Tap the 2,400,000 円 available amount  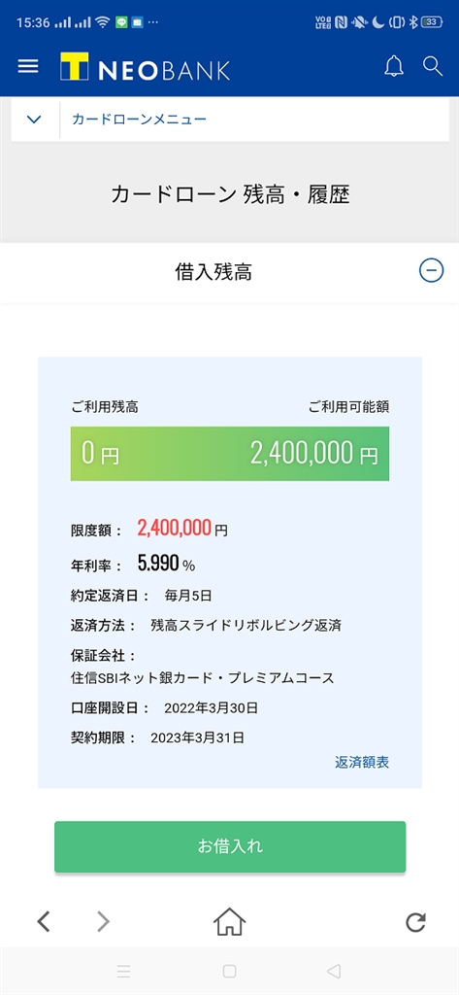pos(313,453)
